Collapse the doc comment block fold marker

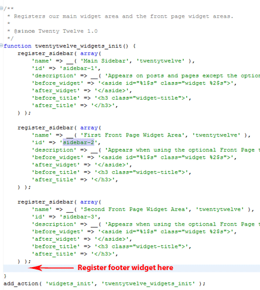pos(1,8)
